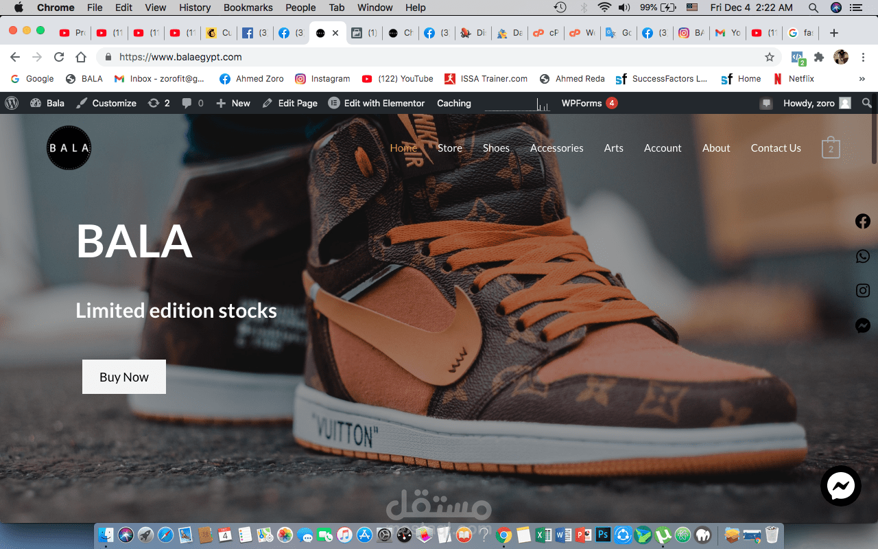Open the Chrome profile avatar
The height and width of the screenshot is (549, 878).
(841, 57)
